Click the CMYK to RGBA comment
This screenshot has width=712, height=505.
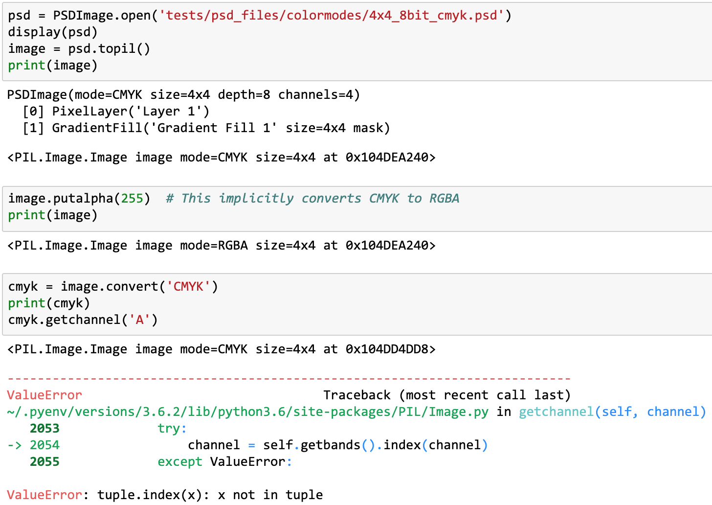pyautogui.click(x=313, y=198)
